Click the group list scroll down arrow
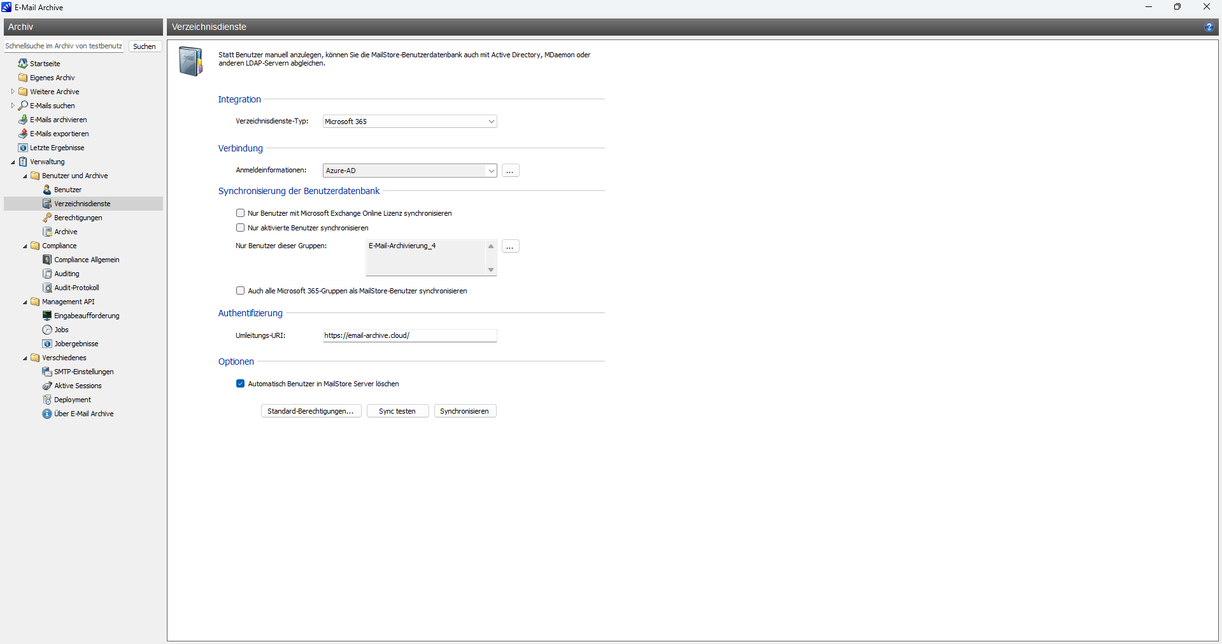This screenshot has height=644, width=1222. (x=491, y=270)
